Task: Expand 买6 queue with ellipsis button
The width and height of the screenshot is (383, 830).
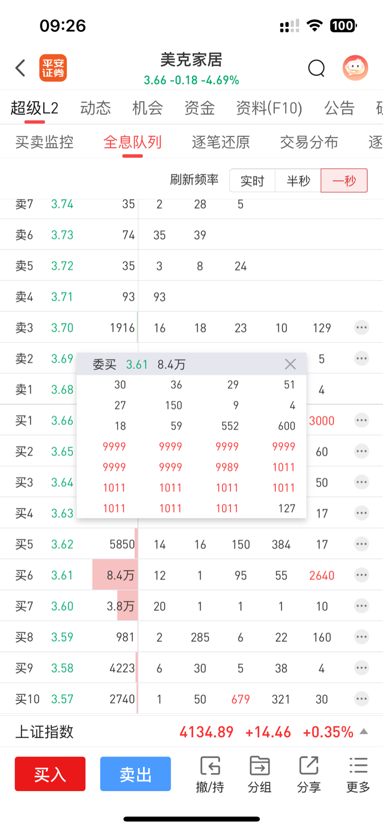Action: (362, 575)
